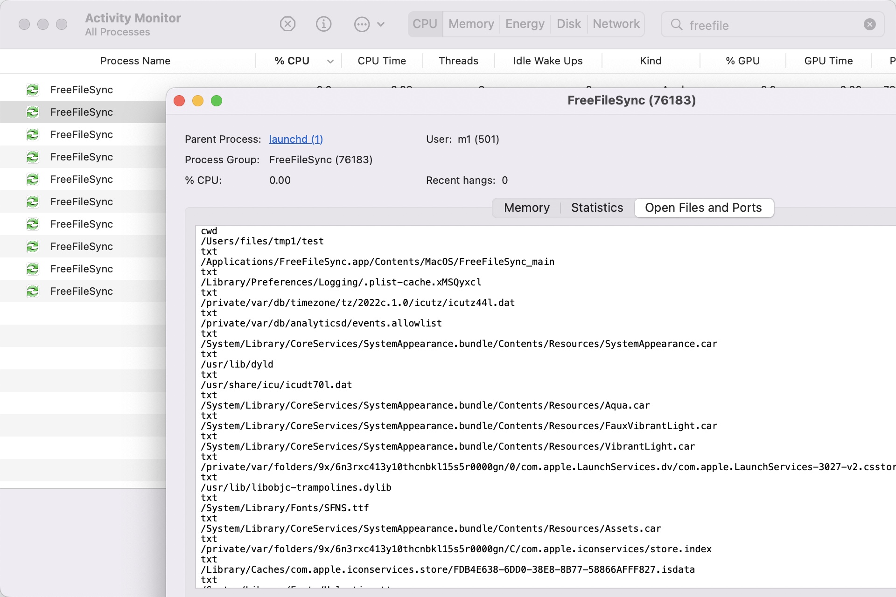Click the 'Aqua.car' path line

click(426, 405)
